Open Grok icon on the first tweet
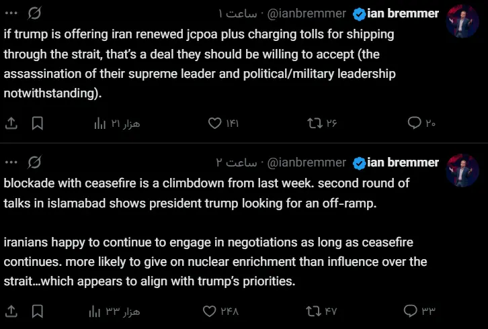Image resolution: width=488 pixels, height=329 pixels. click(36, 13)
